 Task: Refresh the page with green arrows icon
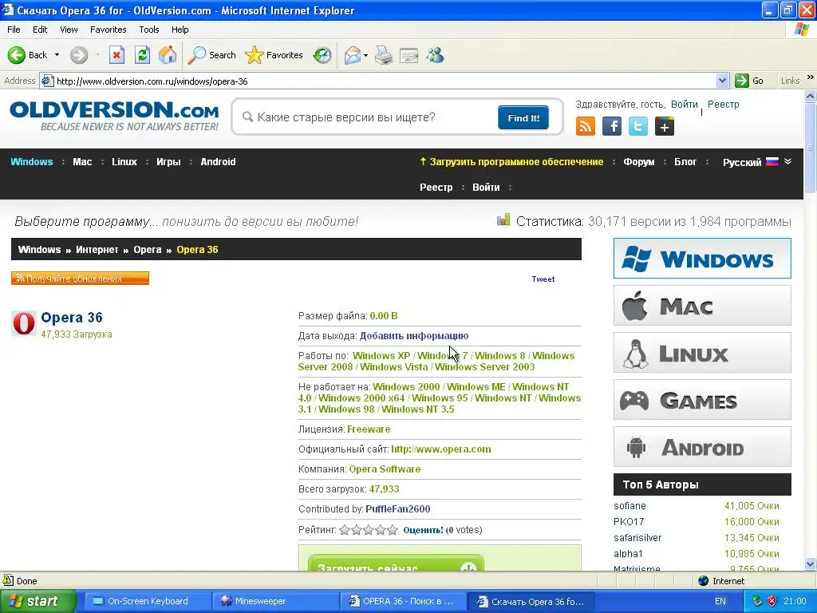point(142,55)
